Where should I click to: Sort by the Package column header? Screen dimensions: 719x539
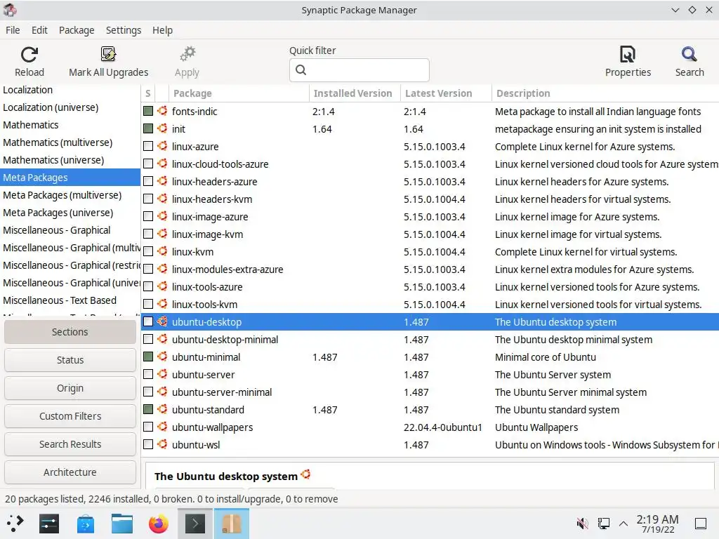(x=239, y=93)
